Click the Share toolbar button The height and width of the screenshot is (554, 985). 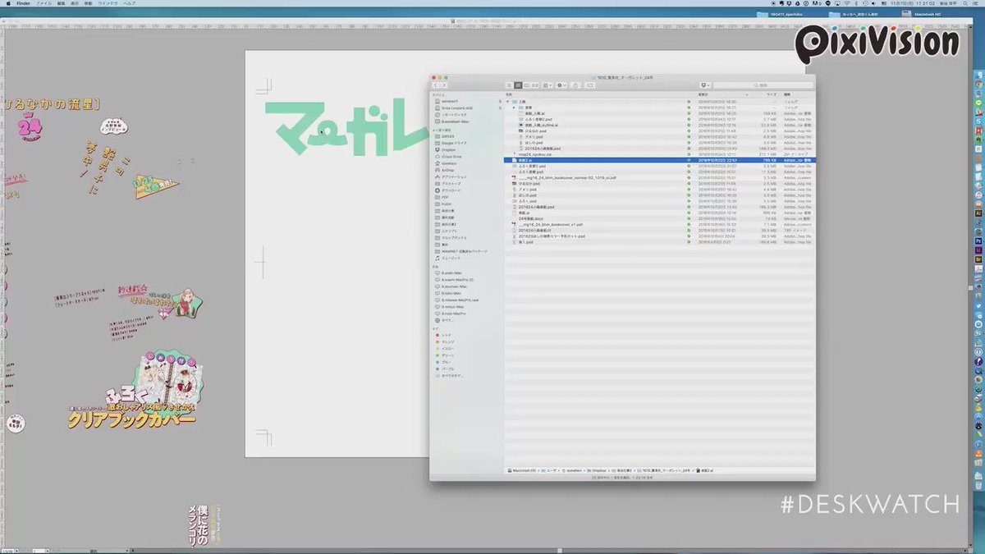coord(576,85)
